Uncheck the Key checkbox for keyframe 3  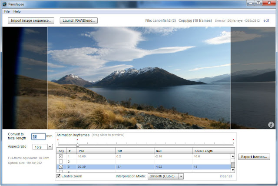point(61,167)
